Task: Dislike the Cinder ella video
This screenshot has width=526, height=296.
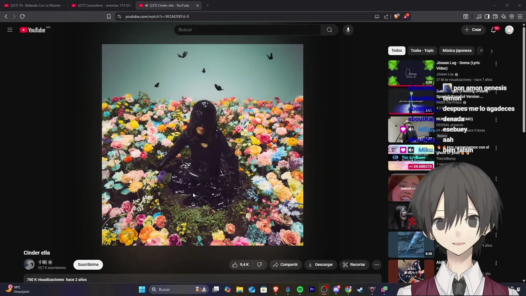Action: pos(259,265)
